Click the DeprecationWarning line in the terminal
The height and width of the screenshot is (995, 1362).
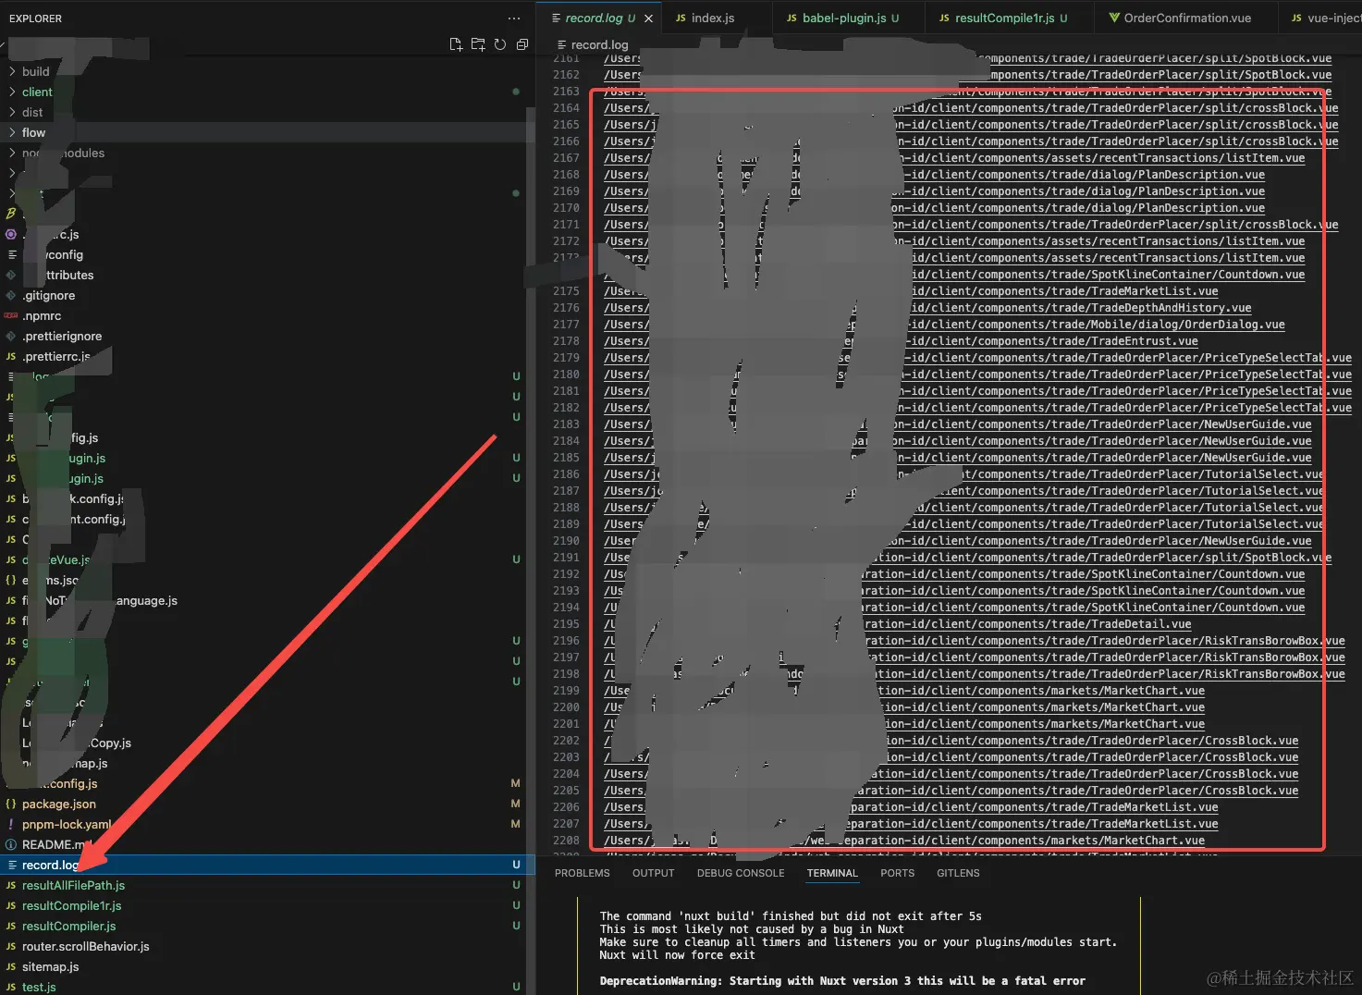coord(842,981)
